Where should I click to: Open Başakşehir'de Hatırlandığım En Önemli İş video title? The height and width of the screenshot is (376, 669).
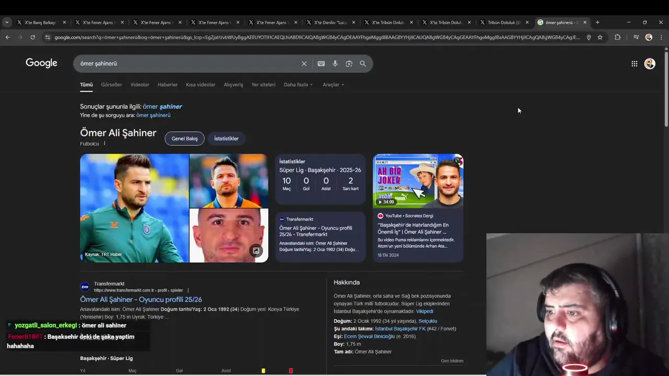point(413,228)
